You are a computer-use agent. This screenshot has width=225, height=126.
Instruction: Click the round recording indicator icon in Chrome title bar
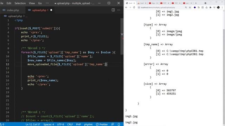pos(205,3)
